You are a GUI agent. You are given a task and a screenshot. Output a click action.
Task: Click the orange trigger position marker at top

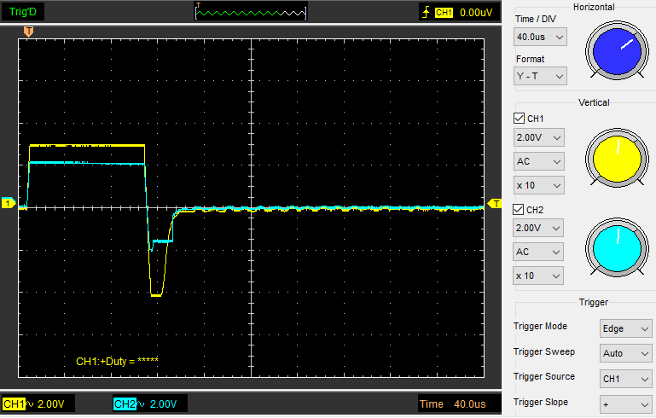[29, 32]
